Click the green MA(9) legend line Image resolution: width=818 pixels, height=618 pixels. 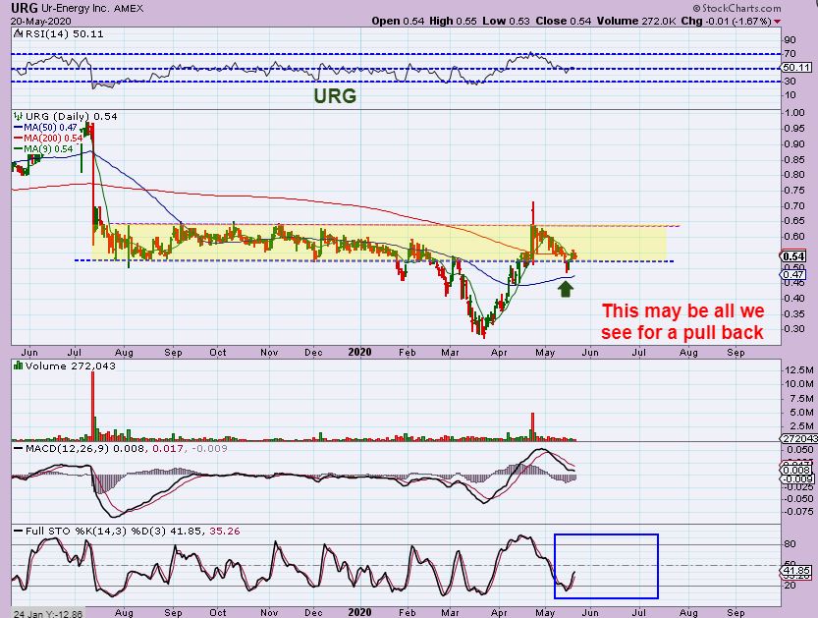point(19,149)
